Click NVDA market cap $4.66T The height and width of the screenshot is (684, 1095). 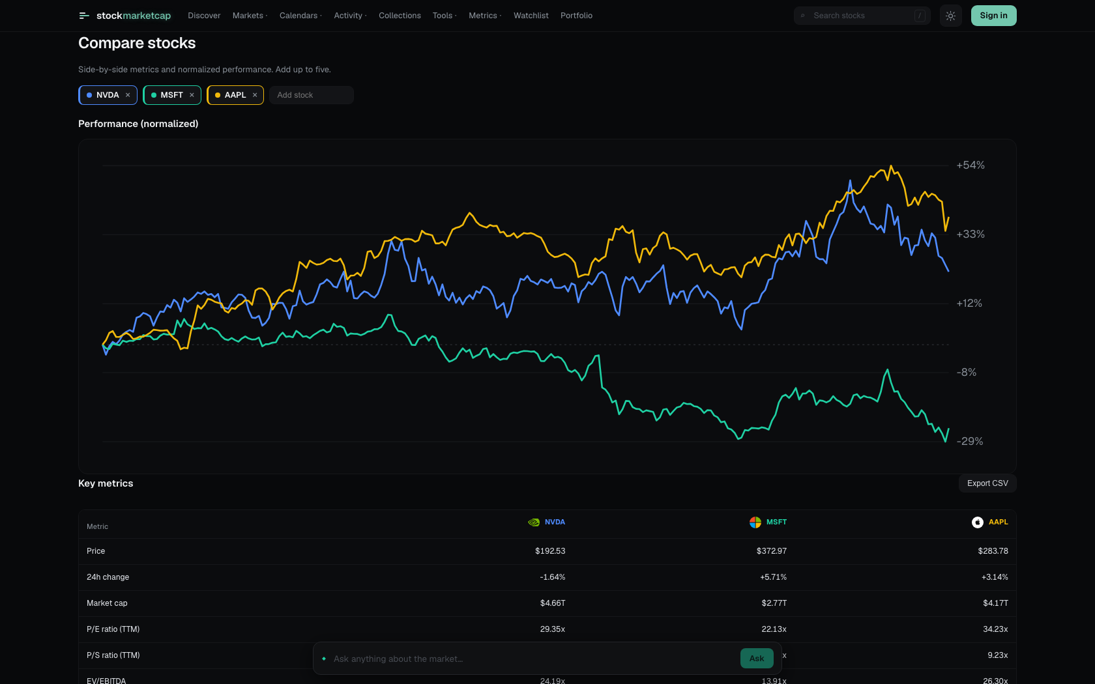coord(553,603)
